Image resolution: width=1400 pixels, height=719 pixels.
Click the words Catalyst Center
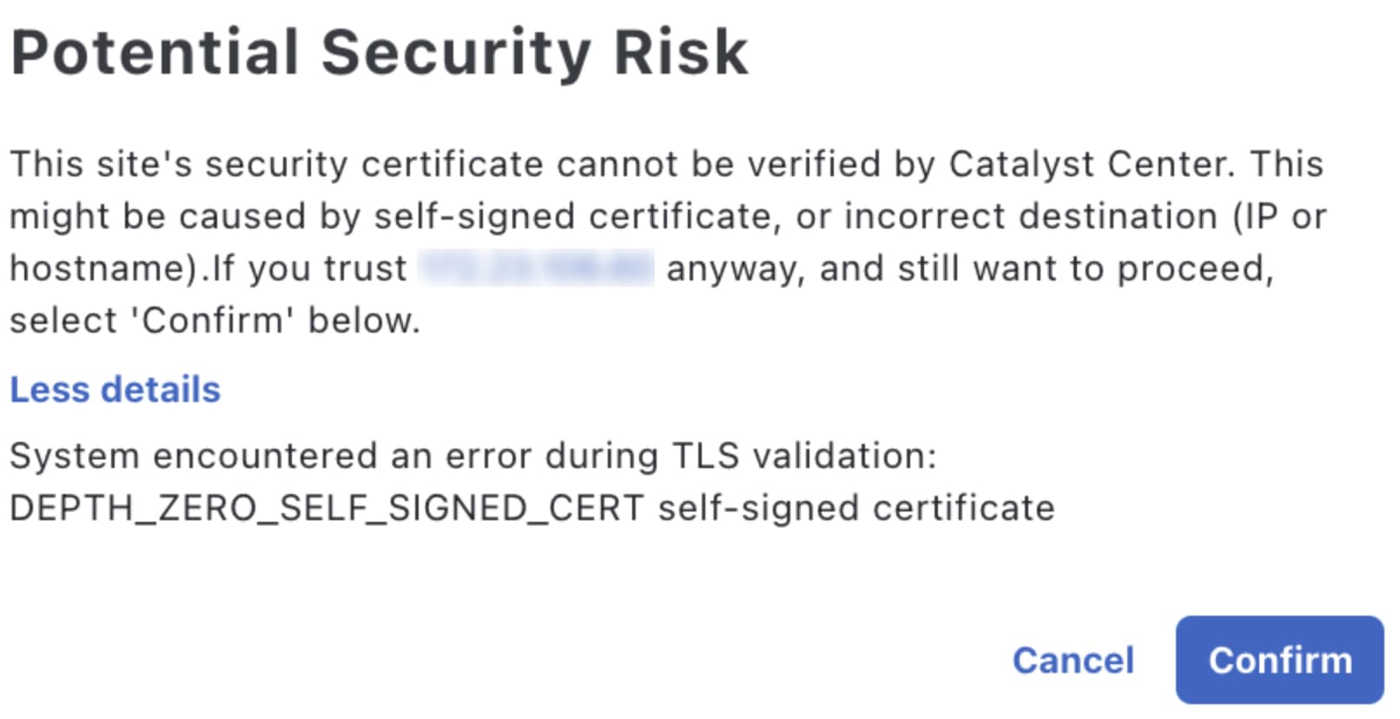pyautogui.click(x=1090, y=164)
